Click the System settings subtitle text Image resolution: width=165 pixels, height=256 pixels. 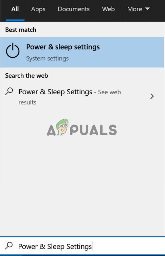pos(48,58)
